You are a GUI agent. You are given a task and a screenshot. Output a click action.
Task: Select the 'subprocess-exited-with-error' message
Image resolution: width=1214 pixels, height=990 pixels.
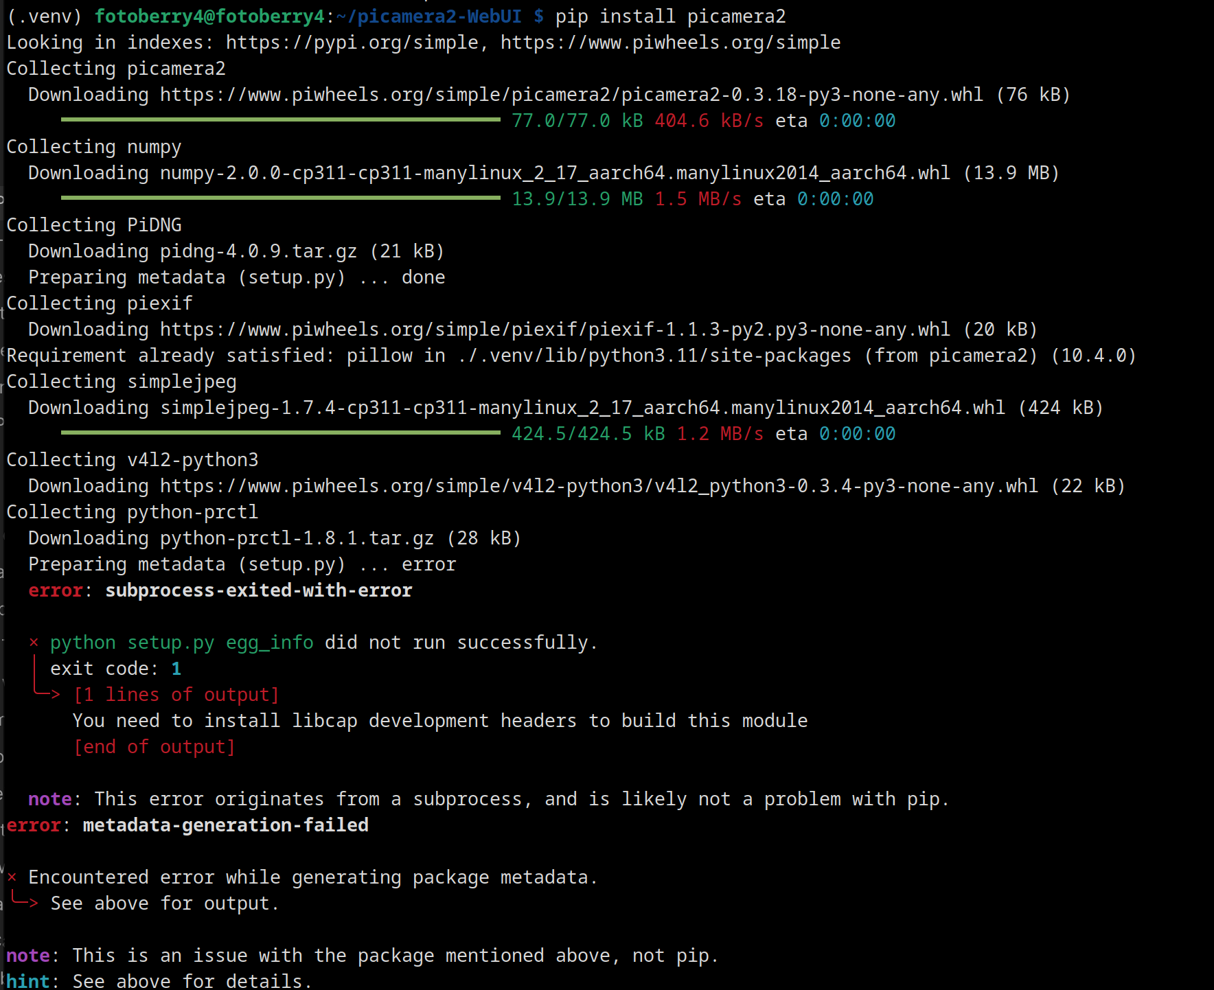coord(259,590)
